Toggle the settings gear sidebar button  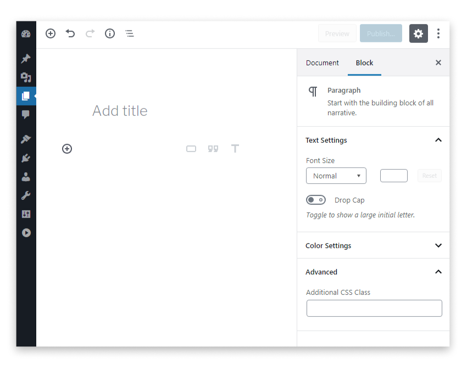pyautogui.click(x=418, y=33)
